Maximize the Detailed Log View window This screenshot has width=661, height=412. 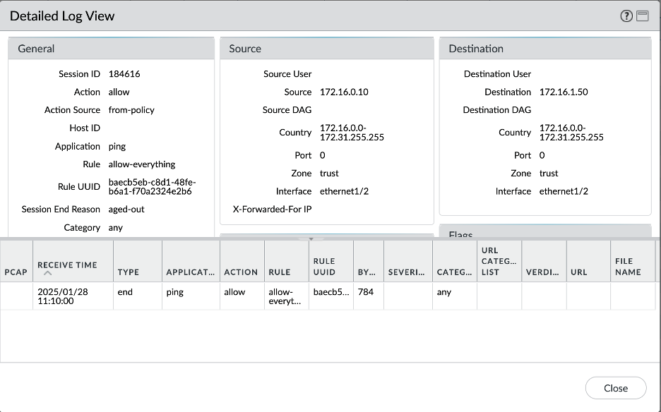coord(643,16)
